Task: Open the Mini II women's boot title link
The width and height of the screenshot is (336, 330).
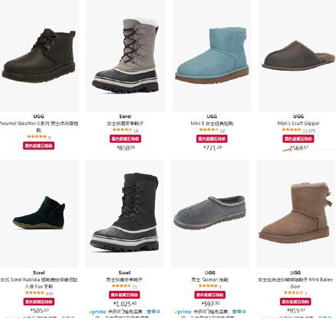Action: [212, 124]
